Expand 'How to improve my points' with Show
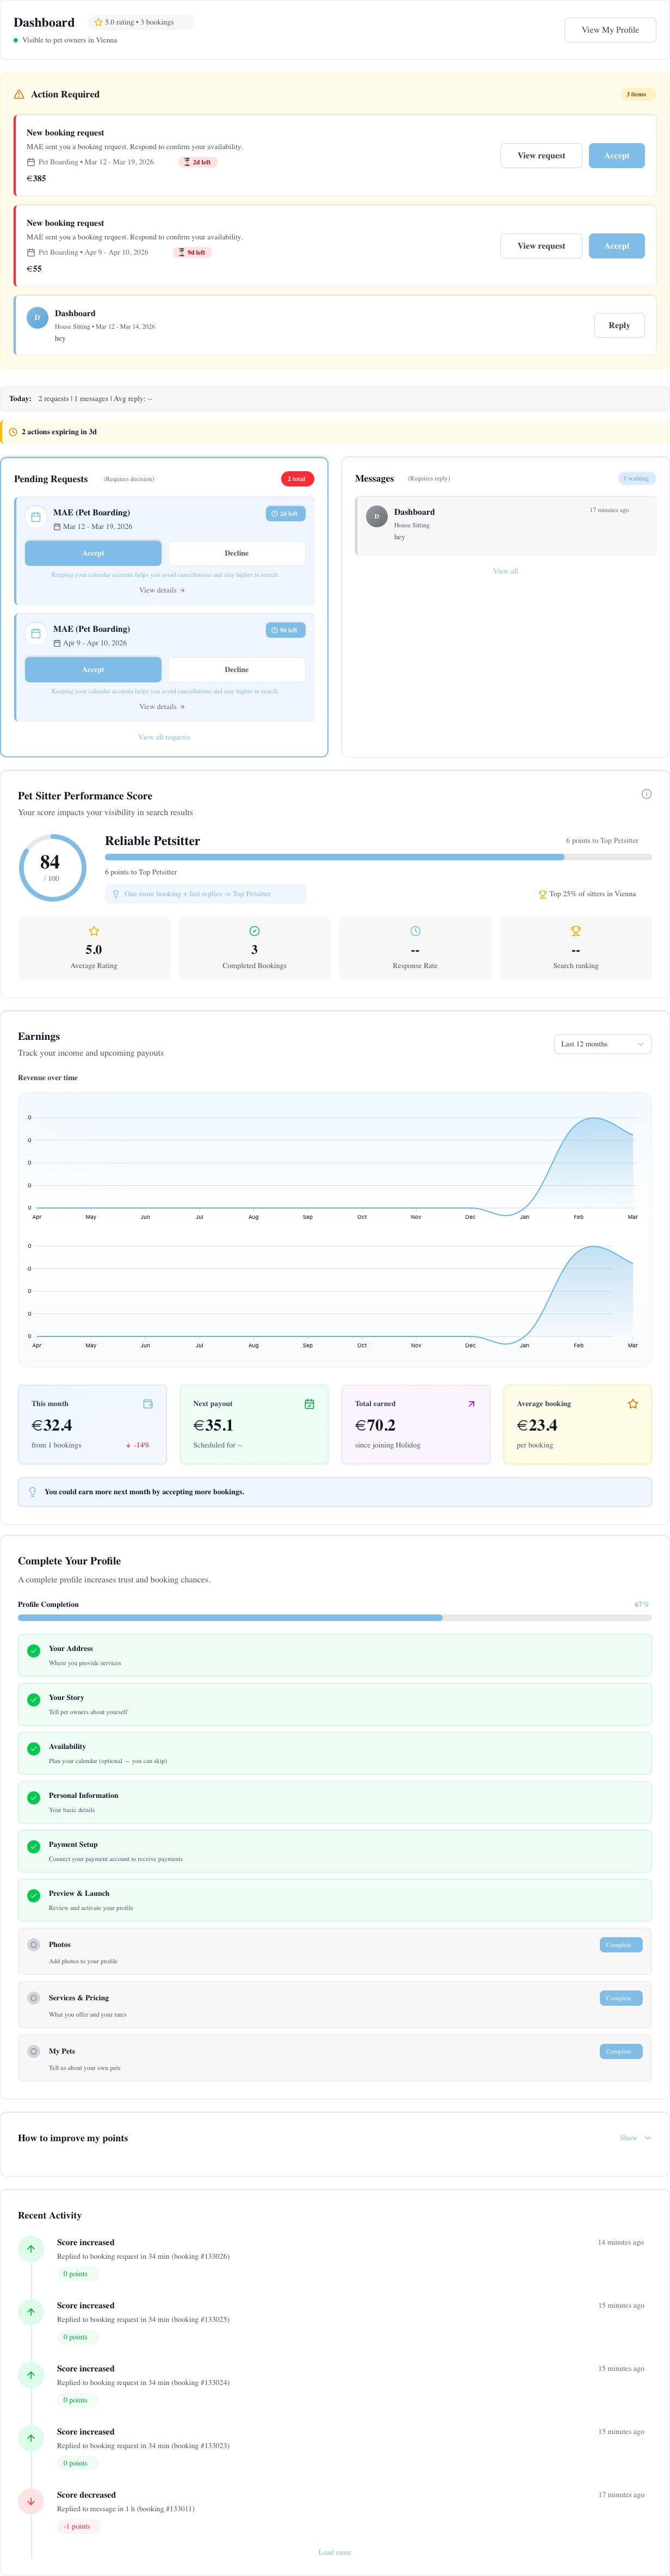Screen dimensions: 670x2576 point(635,2138)
